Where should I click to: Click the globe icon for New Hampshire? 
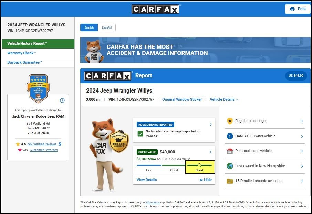click(230, 166)
